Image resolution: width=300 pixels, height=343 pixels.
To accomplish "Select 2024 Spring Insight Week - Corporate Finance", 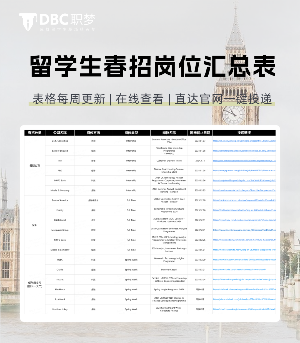I will click(x=169, y=309).
